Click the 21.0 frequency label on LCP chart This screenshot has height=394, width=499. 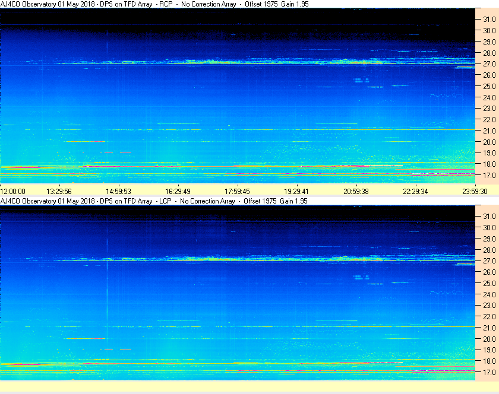pyautogui.click(x=489, y=328)
